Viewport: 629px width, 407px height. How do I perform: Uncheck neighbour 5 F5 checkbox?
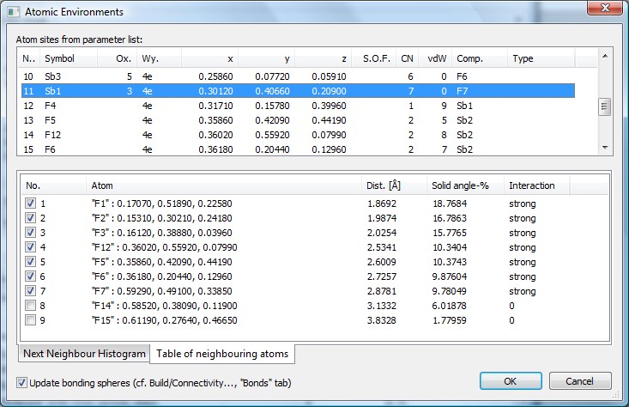click(x=30, y=262)
